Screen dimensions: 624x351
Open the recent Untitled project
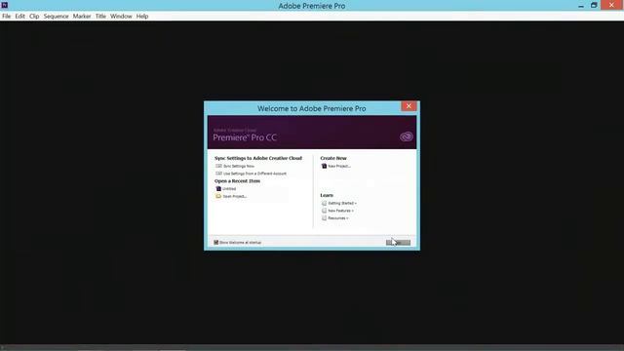pyautogui.click(x=229, y=188)
